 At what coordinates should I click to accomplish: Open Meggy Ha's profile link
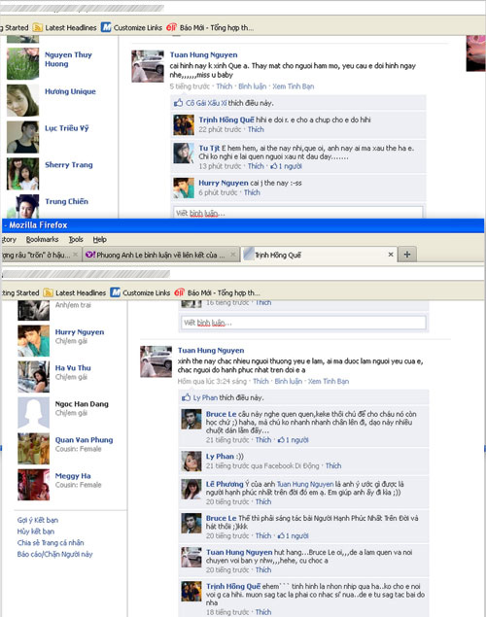click(73, 476)
